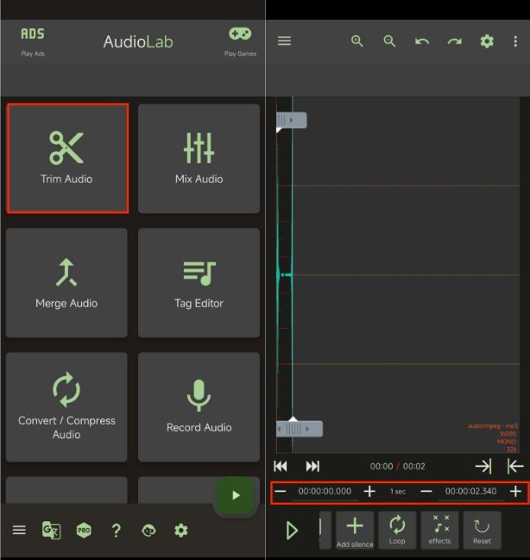Open the editor hamburger menu
Viewport: 530px width, 560px height.
[284, 41]
